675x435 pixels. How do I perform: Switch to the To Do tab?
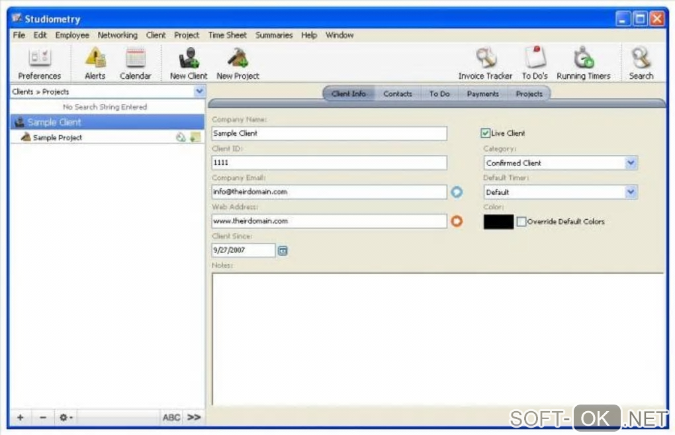coord(439,93)
